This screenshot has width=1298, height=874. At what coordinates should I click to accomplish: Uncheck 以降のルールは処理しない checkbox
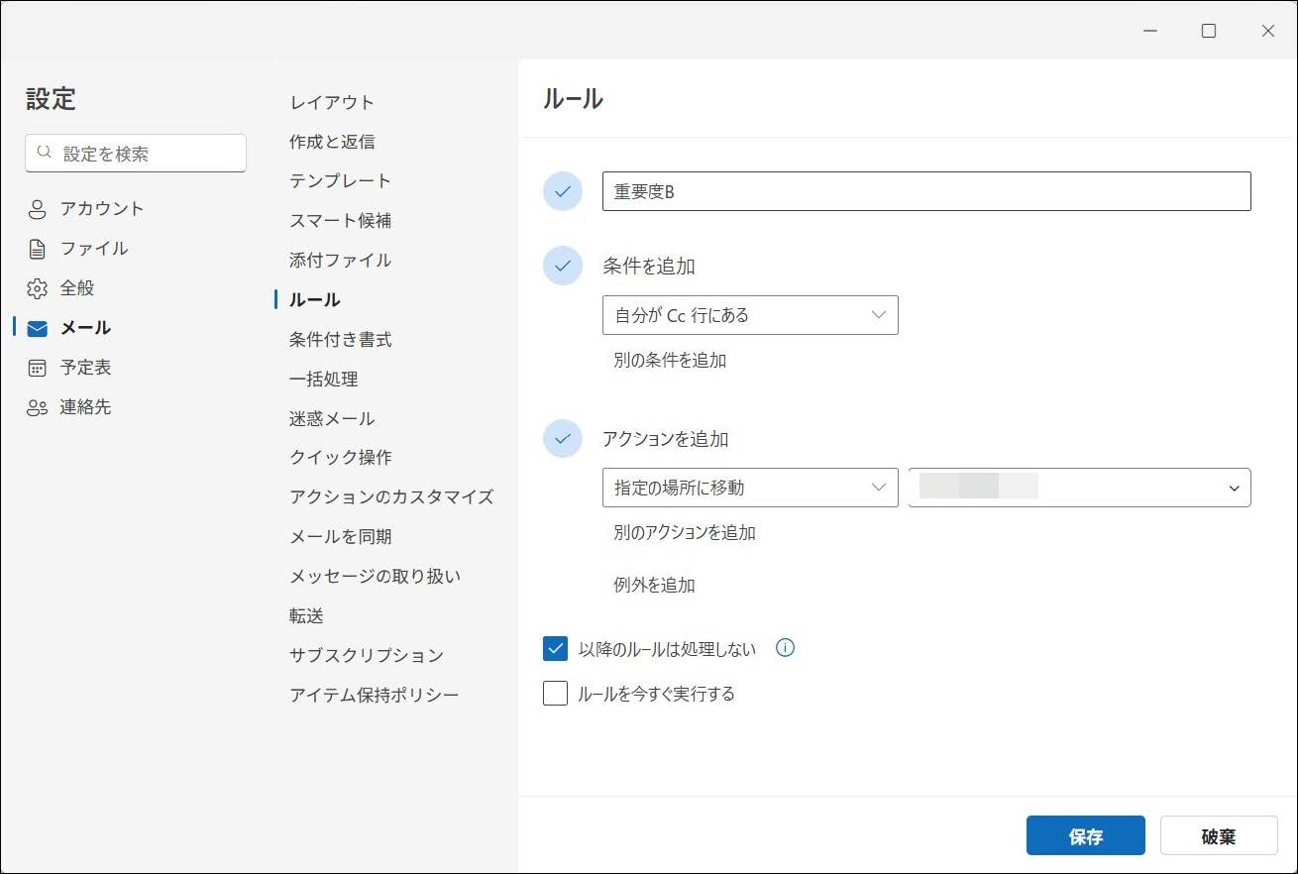[555, 649]
